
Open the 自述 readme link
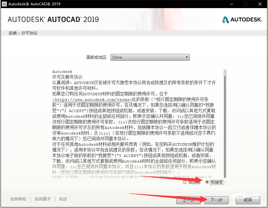click(x=63, y=199)
